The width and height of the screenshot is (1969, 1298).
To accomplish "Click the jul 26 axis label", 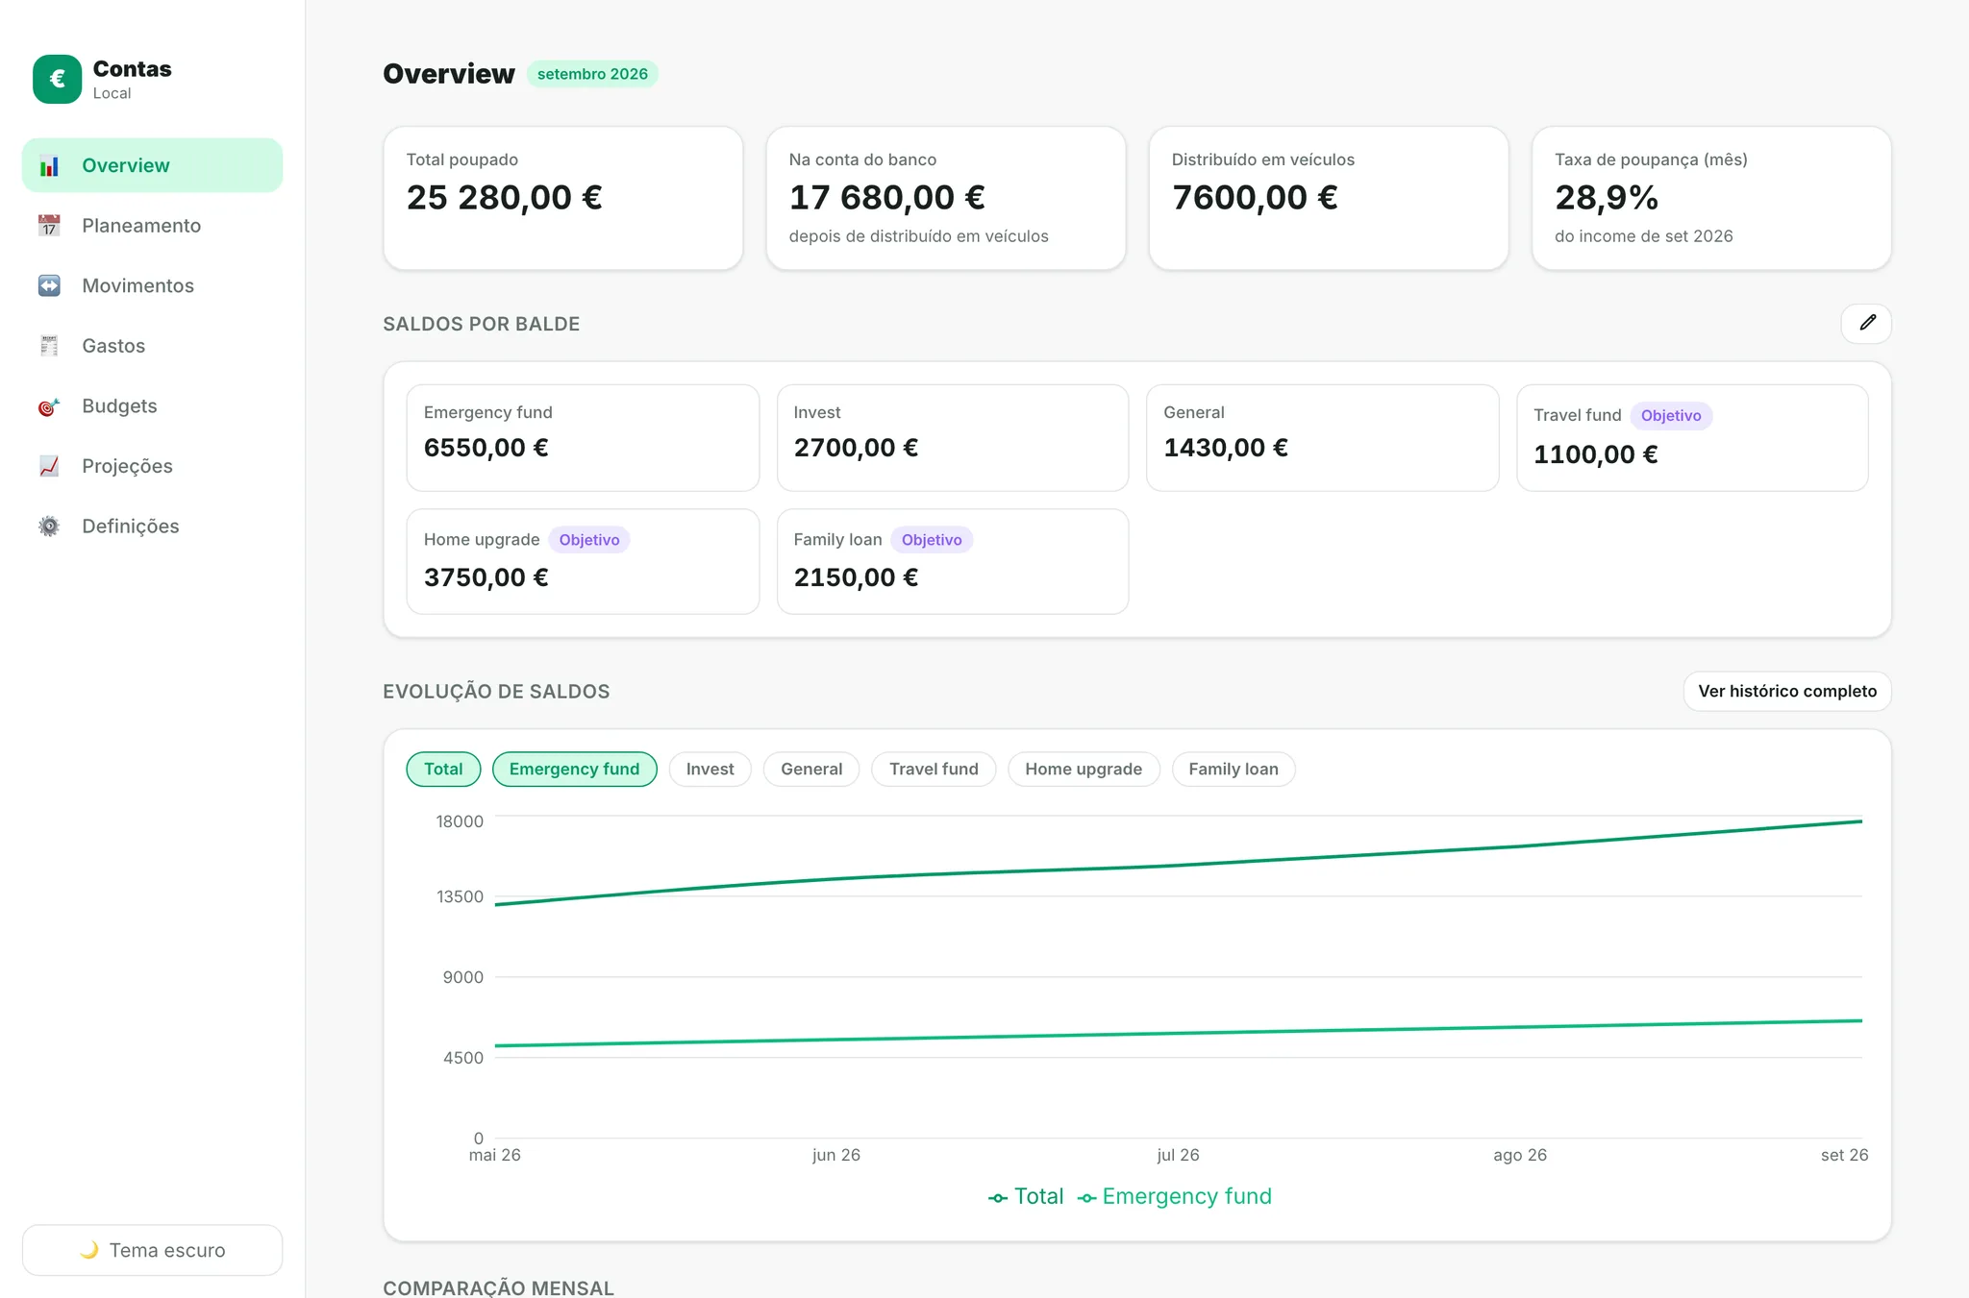I will click(x=1178, y=1155).
